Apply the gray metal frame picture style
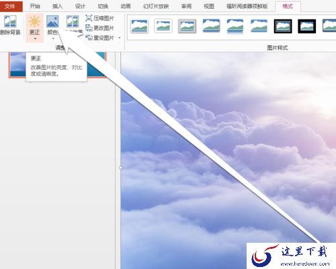Viewport: 336px width, 269px height. [x=187, y=26]
